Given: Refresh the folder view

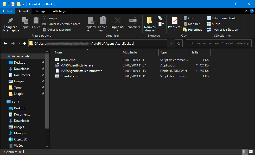Looking at the screenshot, I should (x=178, y=43).
